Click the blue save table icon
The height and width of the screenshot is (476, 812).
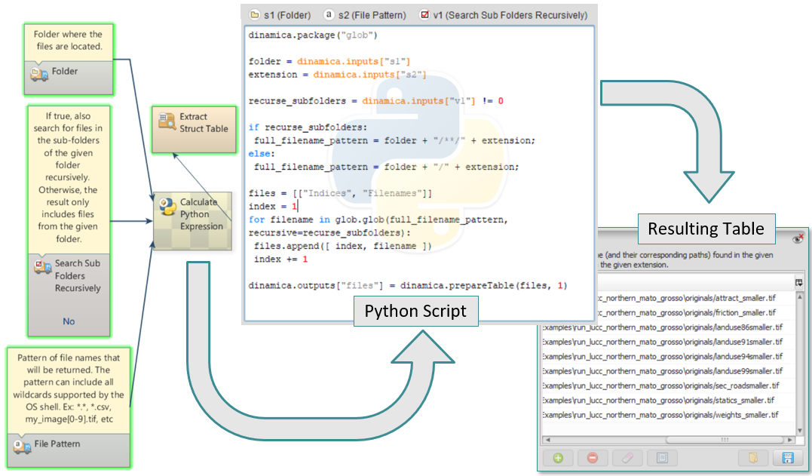pos(787,458)
